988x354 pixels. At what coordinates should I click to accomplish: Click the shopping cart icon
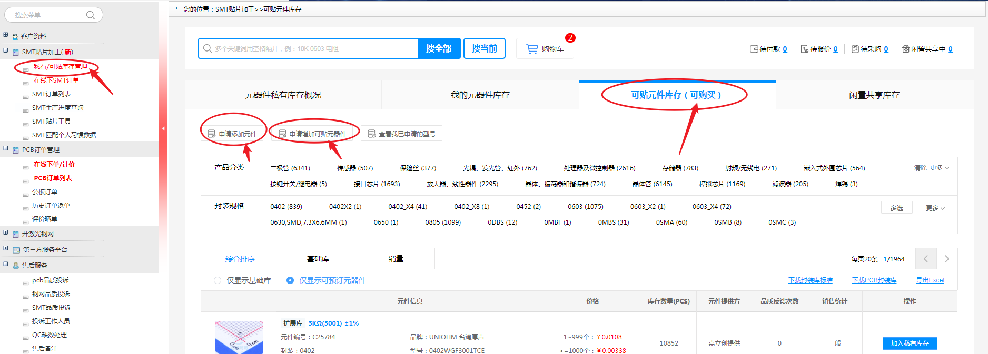pyautogui.click(x=532, y=49)
